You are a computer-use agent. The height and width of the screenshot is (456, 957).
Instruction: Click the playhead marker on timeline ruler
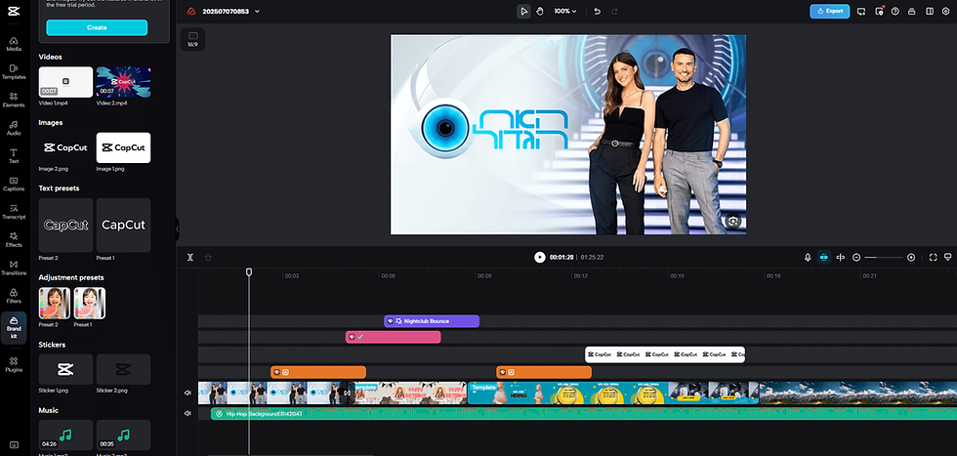pos(249,271)
